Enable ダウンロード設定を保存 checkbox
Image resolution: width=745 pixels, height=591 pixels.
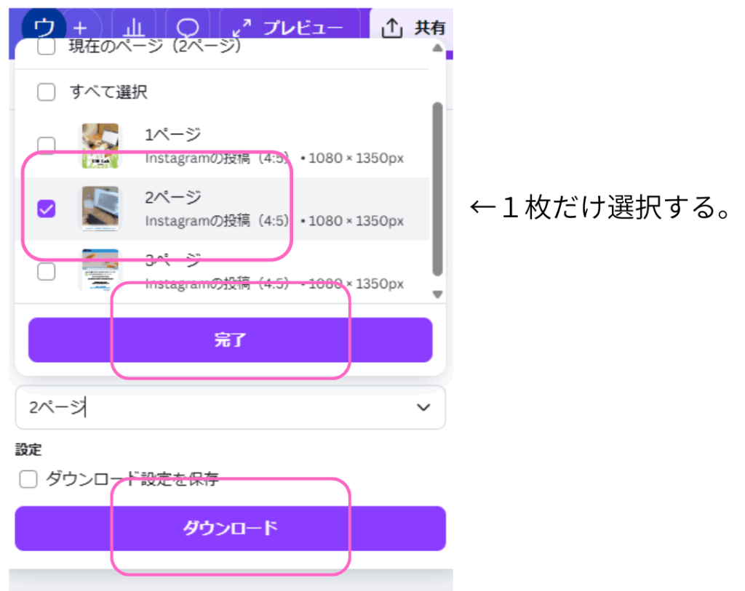pyautogui.click(x=28, y=478)
